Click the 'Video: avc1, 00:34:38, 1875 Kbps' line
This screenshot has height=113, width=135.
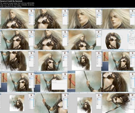(17, 5)
